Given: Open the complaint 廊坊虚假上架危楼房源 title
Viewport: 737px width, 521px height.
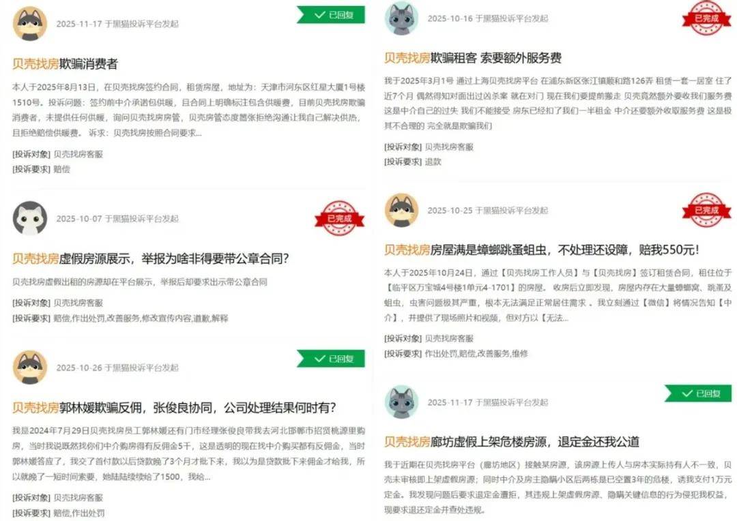Looking at the screenshot, I should point(512,442).
